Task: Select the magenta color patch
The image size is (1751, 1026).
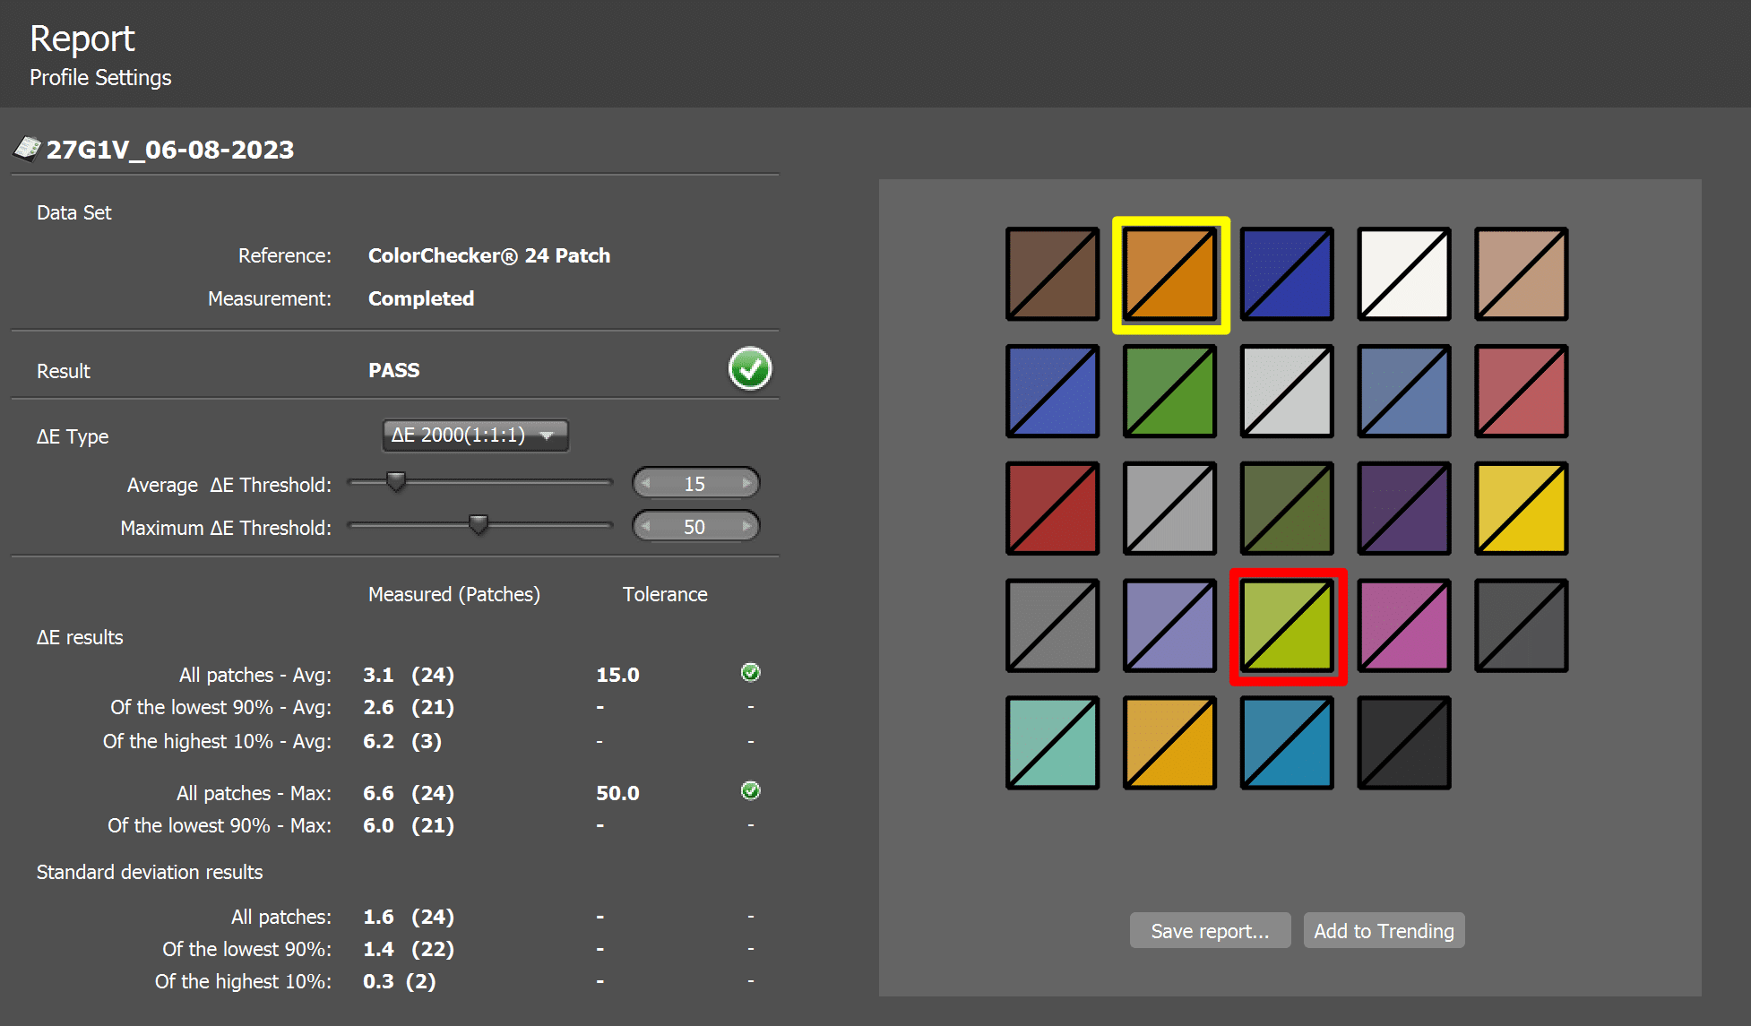Action: (x=1403, y=625)
